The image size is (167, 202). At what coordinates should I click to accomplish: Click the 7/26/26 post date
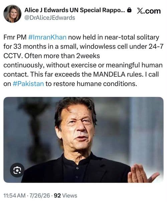pos(40,196)
